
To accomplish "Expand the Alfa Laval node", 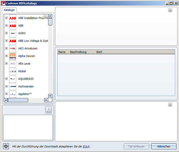I will 7,64.
